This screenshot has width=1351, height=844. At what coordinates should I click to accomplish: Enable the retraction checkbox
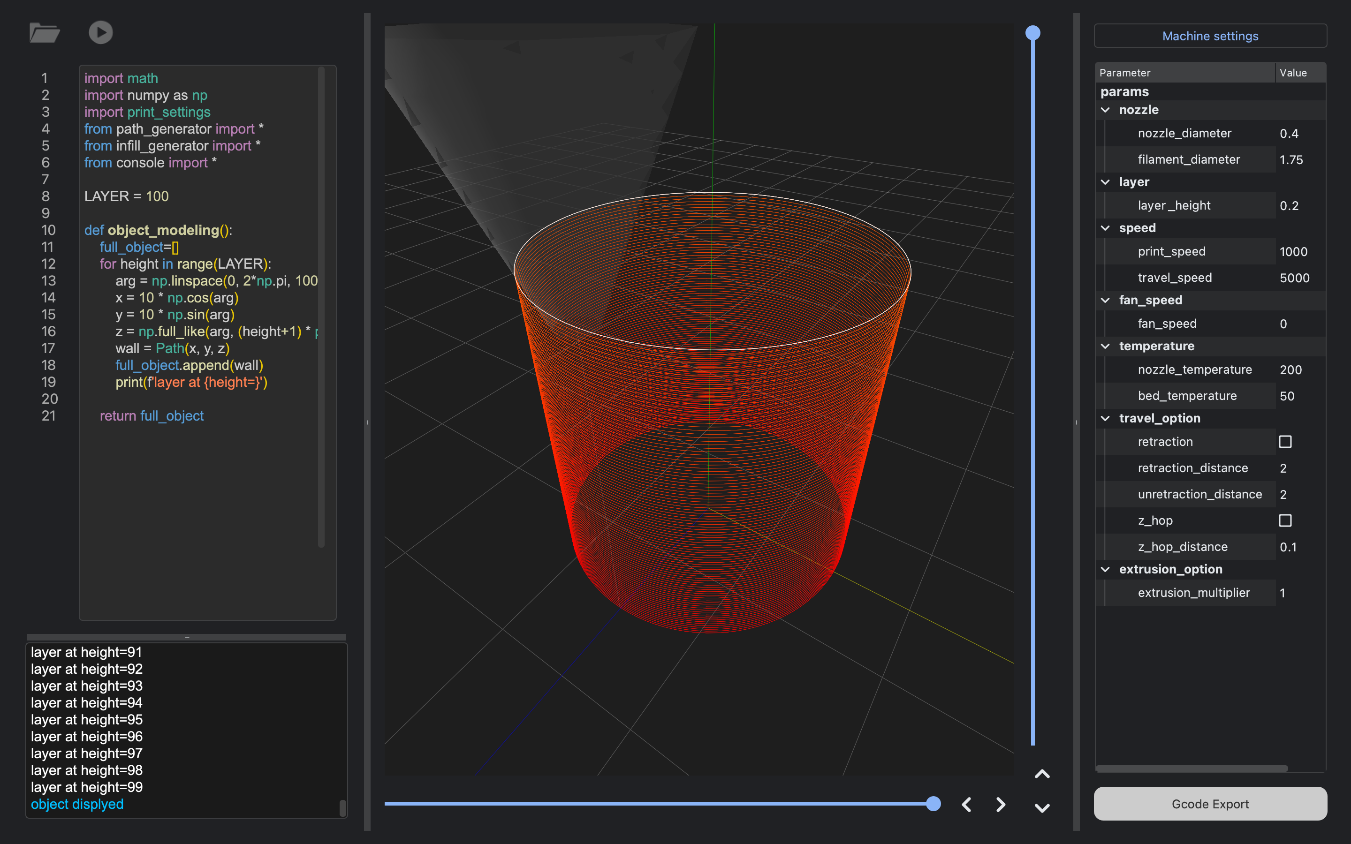click(1285, 442)
